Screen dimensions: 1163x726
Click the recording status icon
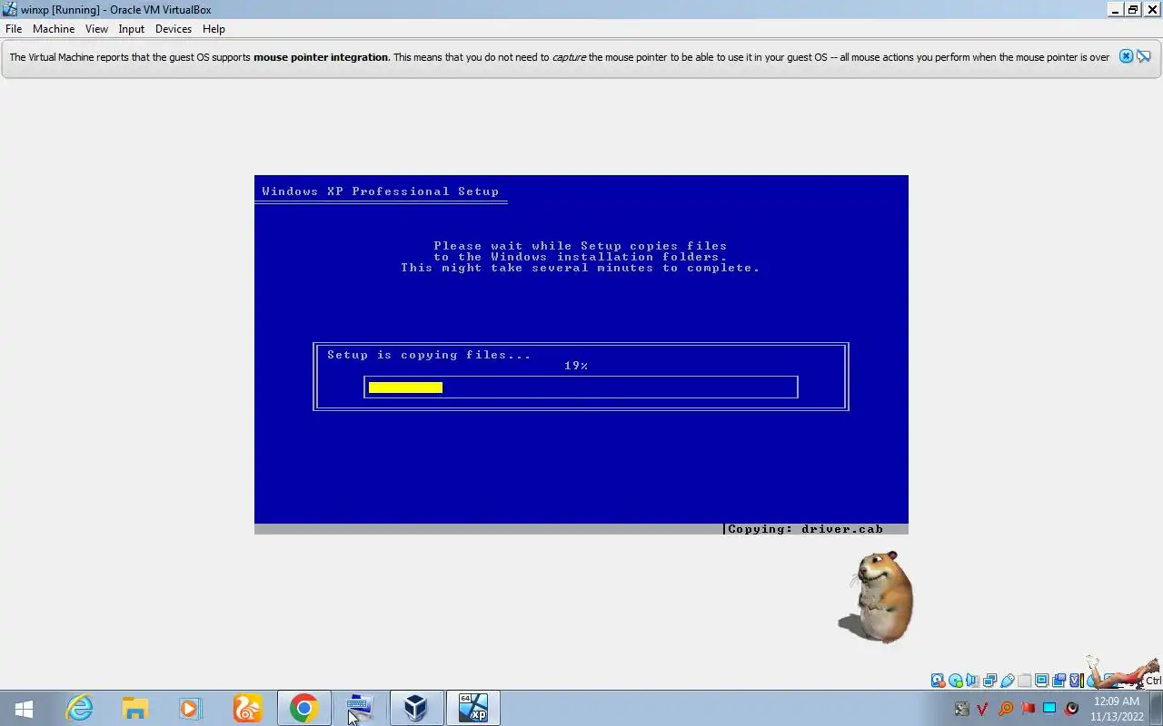[1059, 681]
